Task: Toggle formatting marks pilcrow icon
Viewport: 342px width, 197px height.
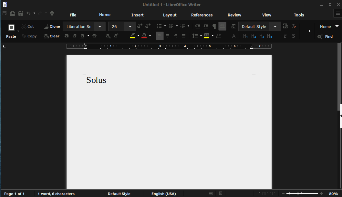Action: point(214,26)
